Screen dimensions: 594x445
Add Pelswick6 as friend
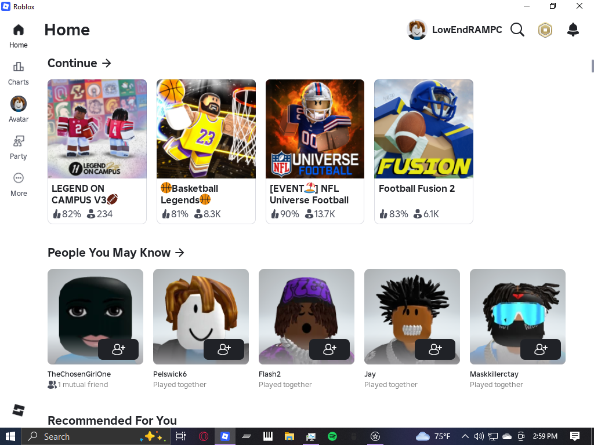point(224,349)
